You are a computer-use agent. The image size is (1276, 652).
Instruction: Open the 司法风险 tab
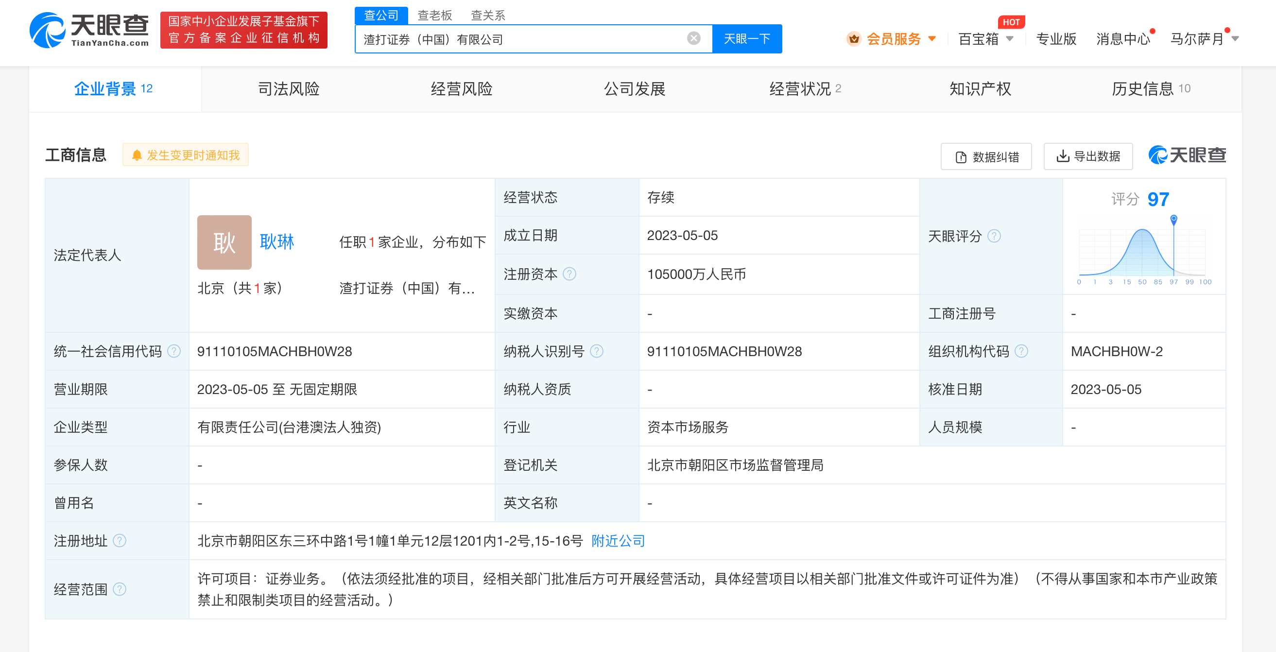tap(288, 89)
